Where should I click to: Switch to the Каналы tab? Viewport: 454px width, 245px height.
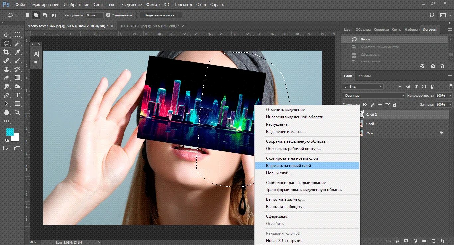[x=364, y=76]
